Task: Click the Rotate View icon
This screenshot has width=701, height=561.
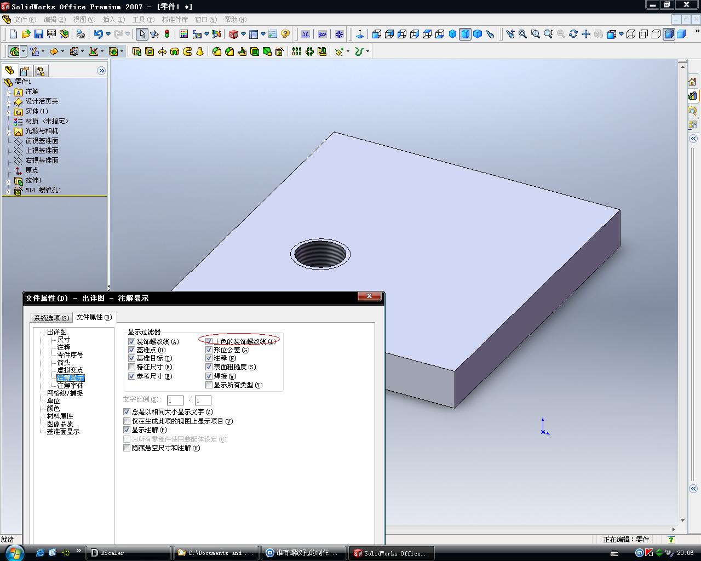Action: pos(573,34)
